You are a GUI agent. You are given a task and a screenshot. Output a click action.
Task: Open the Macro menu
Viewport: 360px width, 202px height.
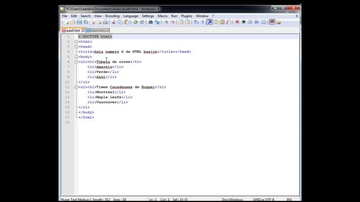click(x=163, y=16)
